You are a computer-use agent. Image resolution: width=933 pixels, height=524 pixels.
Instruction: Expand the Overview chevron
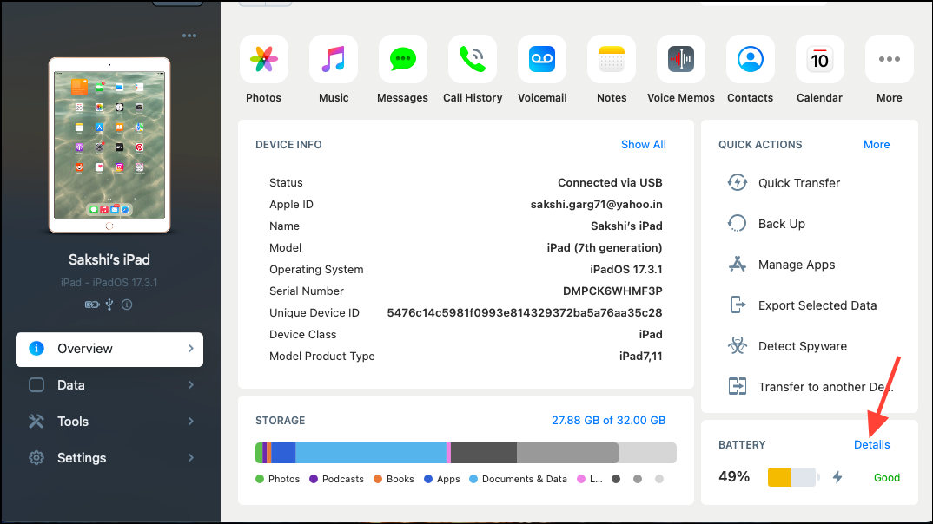click(190, 349)
